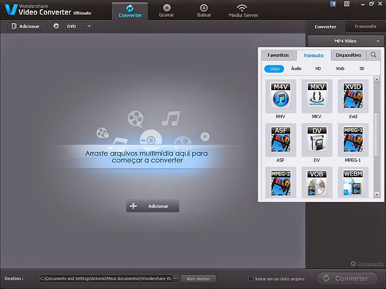Open the Gravar burn tab

tap(166, 11)
